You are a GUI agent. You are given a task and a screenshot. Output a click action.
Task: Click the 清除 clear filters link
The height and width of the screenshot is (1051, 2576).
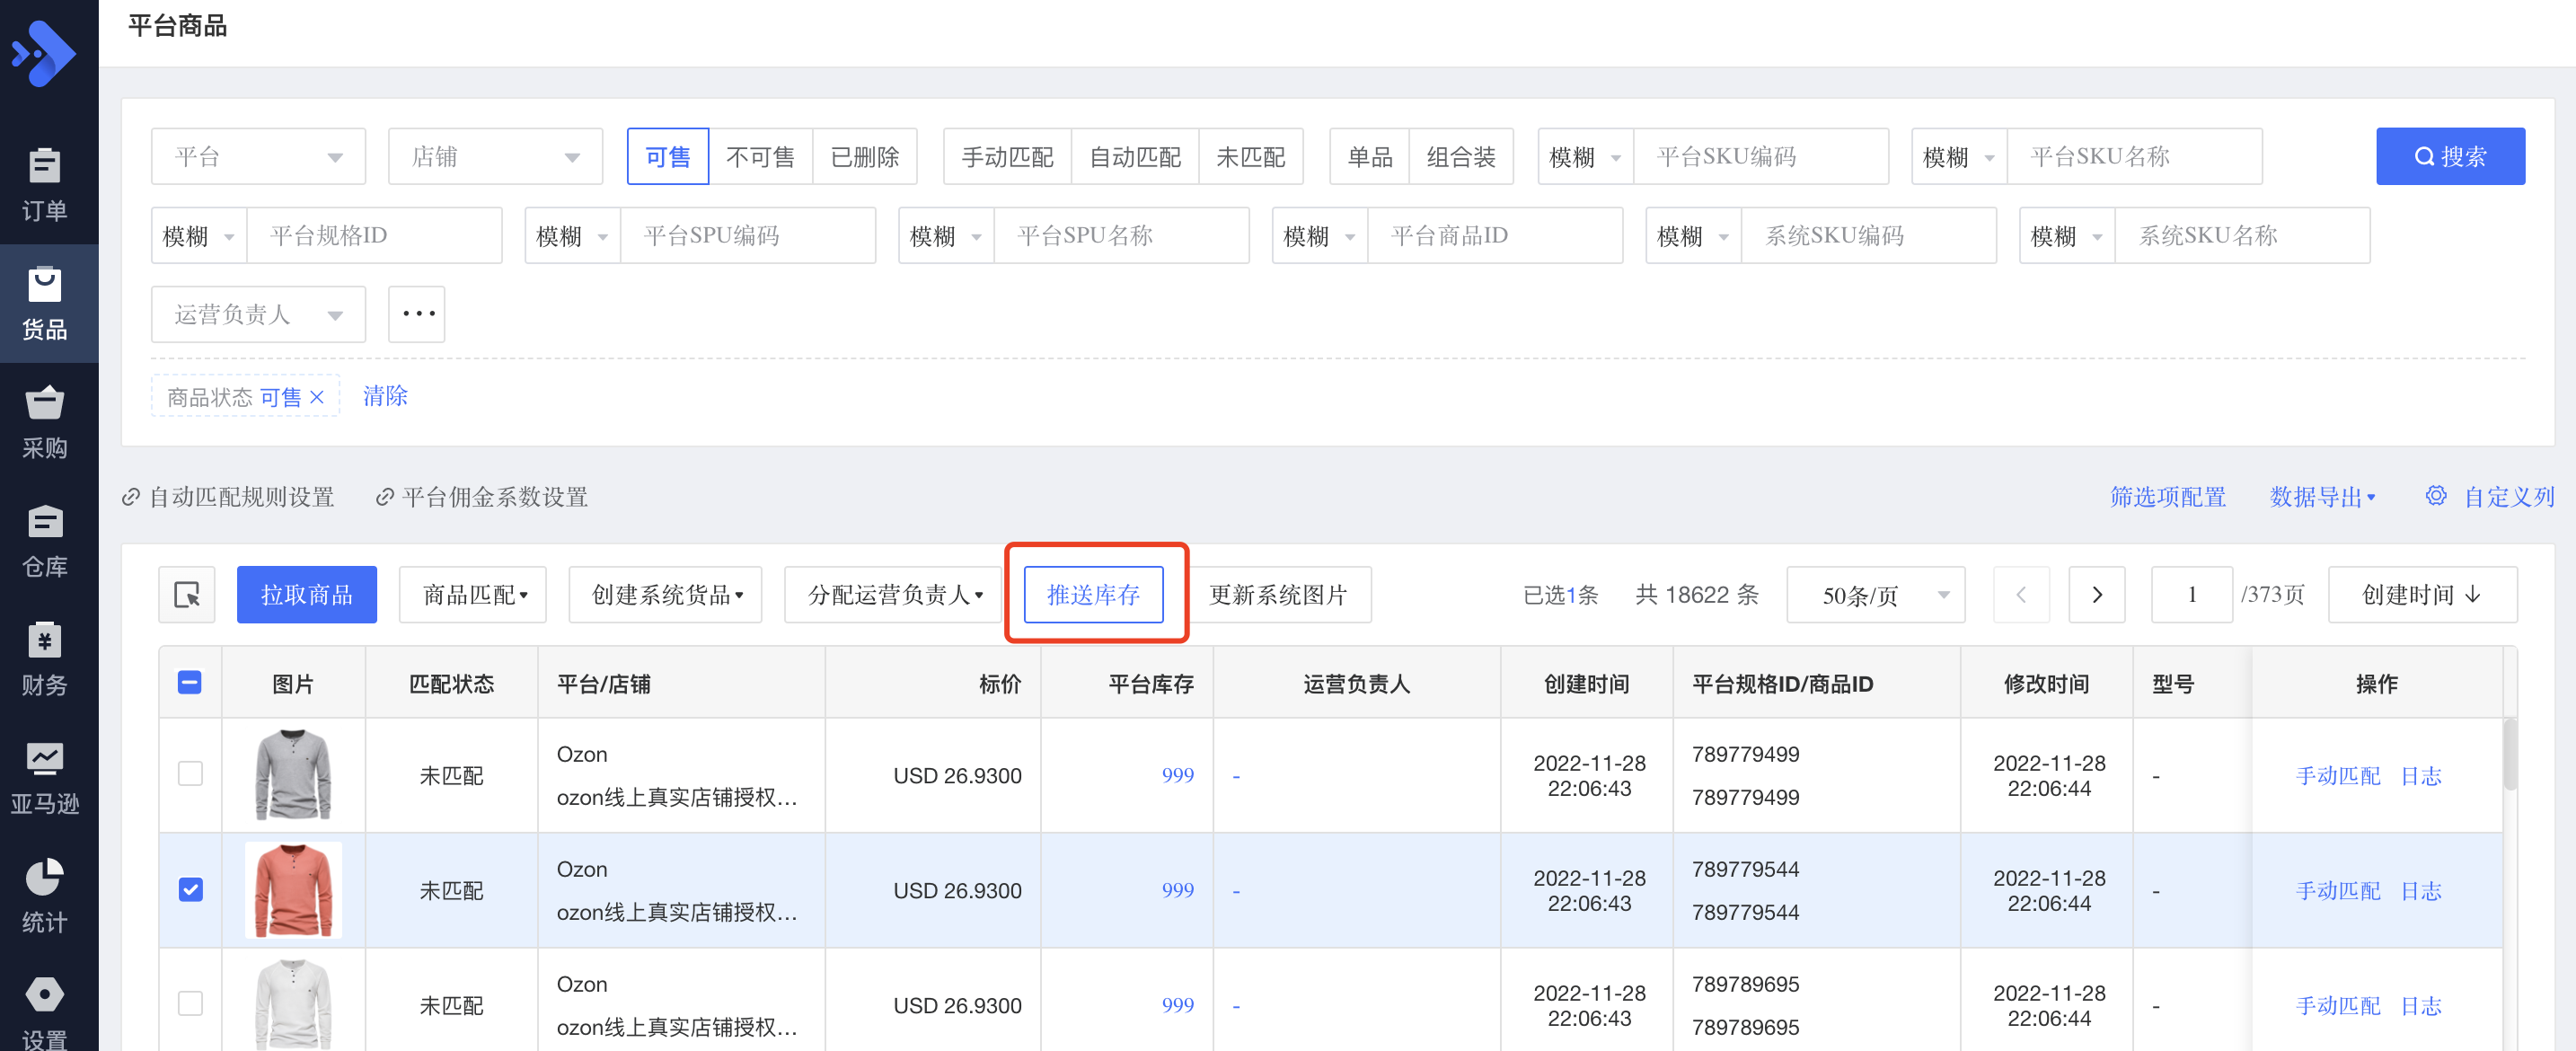[385, 396]
